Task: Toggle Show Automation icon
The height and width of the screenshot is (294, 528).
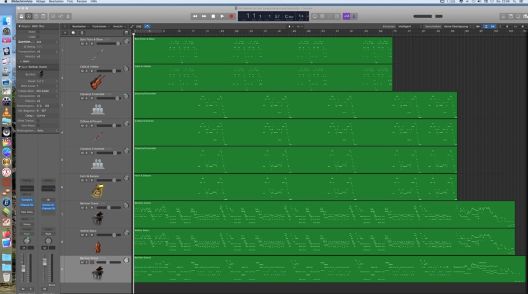Action: pos(132,26)
